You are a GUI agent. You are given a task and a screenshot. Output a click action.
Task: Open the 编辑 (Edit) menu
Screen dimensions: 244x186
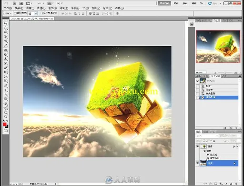pyautogui.click(x=19, y=8)
